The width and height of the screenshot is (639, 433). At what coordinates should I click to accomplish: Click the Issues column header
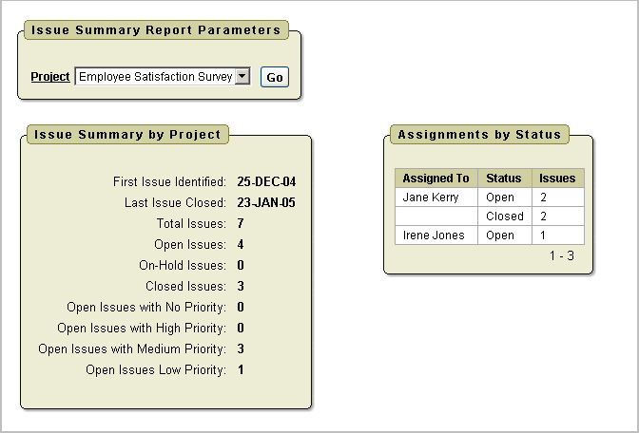[x=556, y=179]
